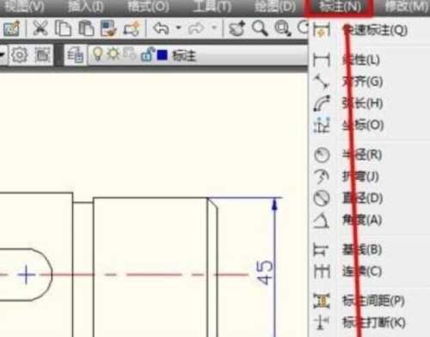Image resolution: width=430 pixels, height=337 pixels.
Task: Click the icon right of the paintbrush
Action: click(x=132, y=28)
